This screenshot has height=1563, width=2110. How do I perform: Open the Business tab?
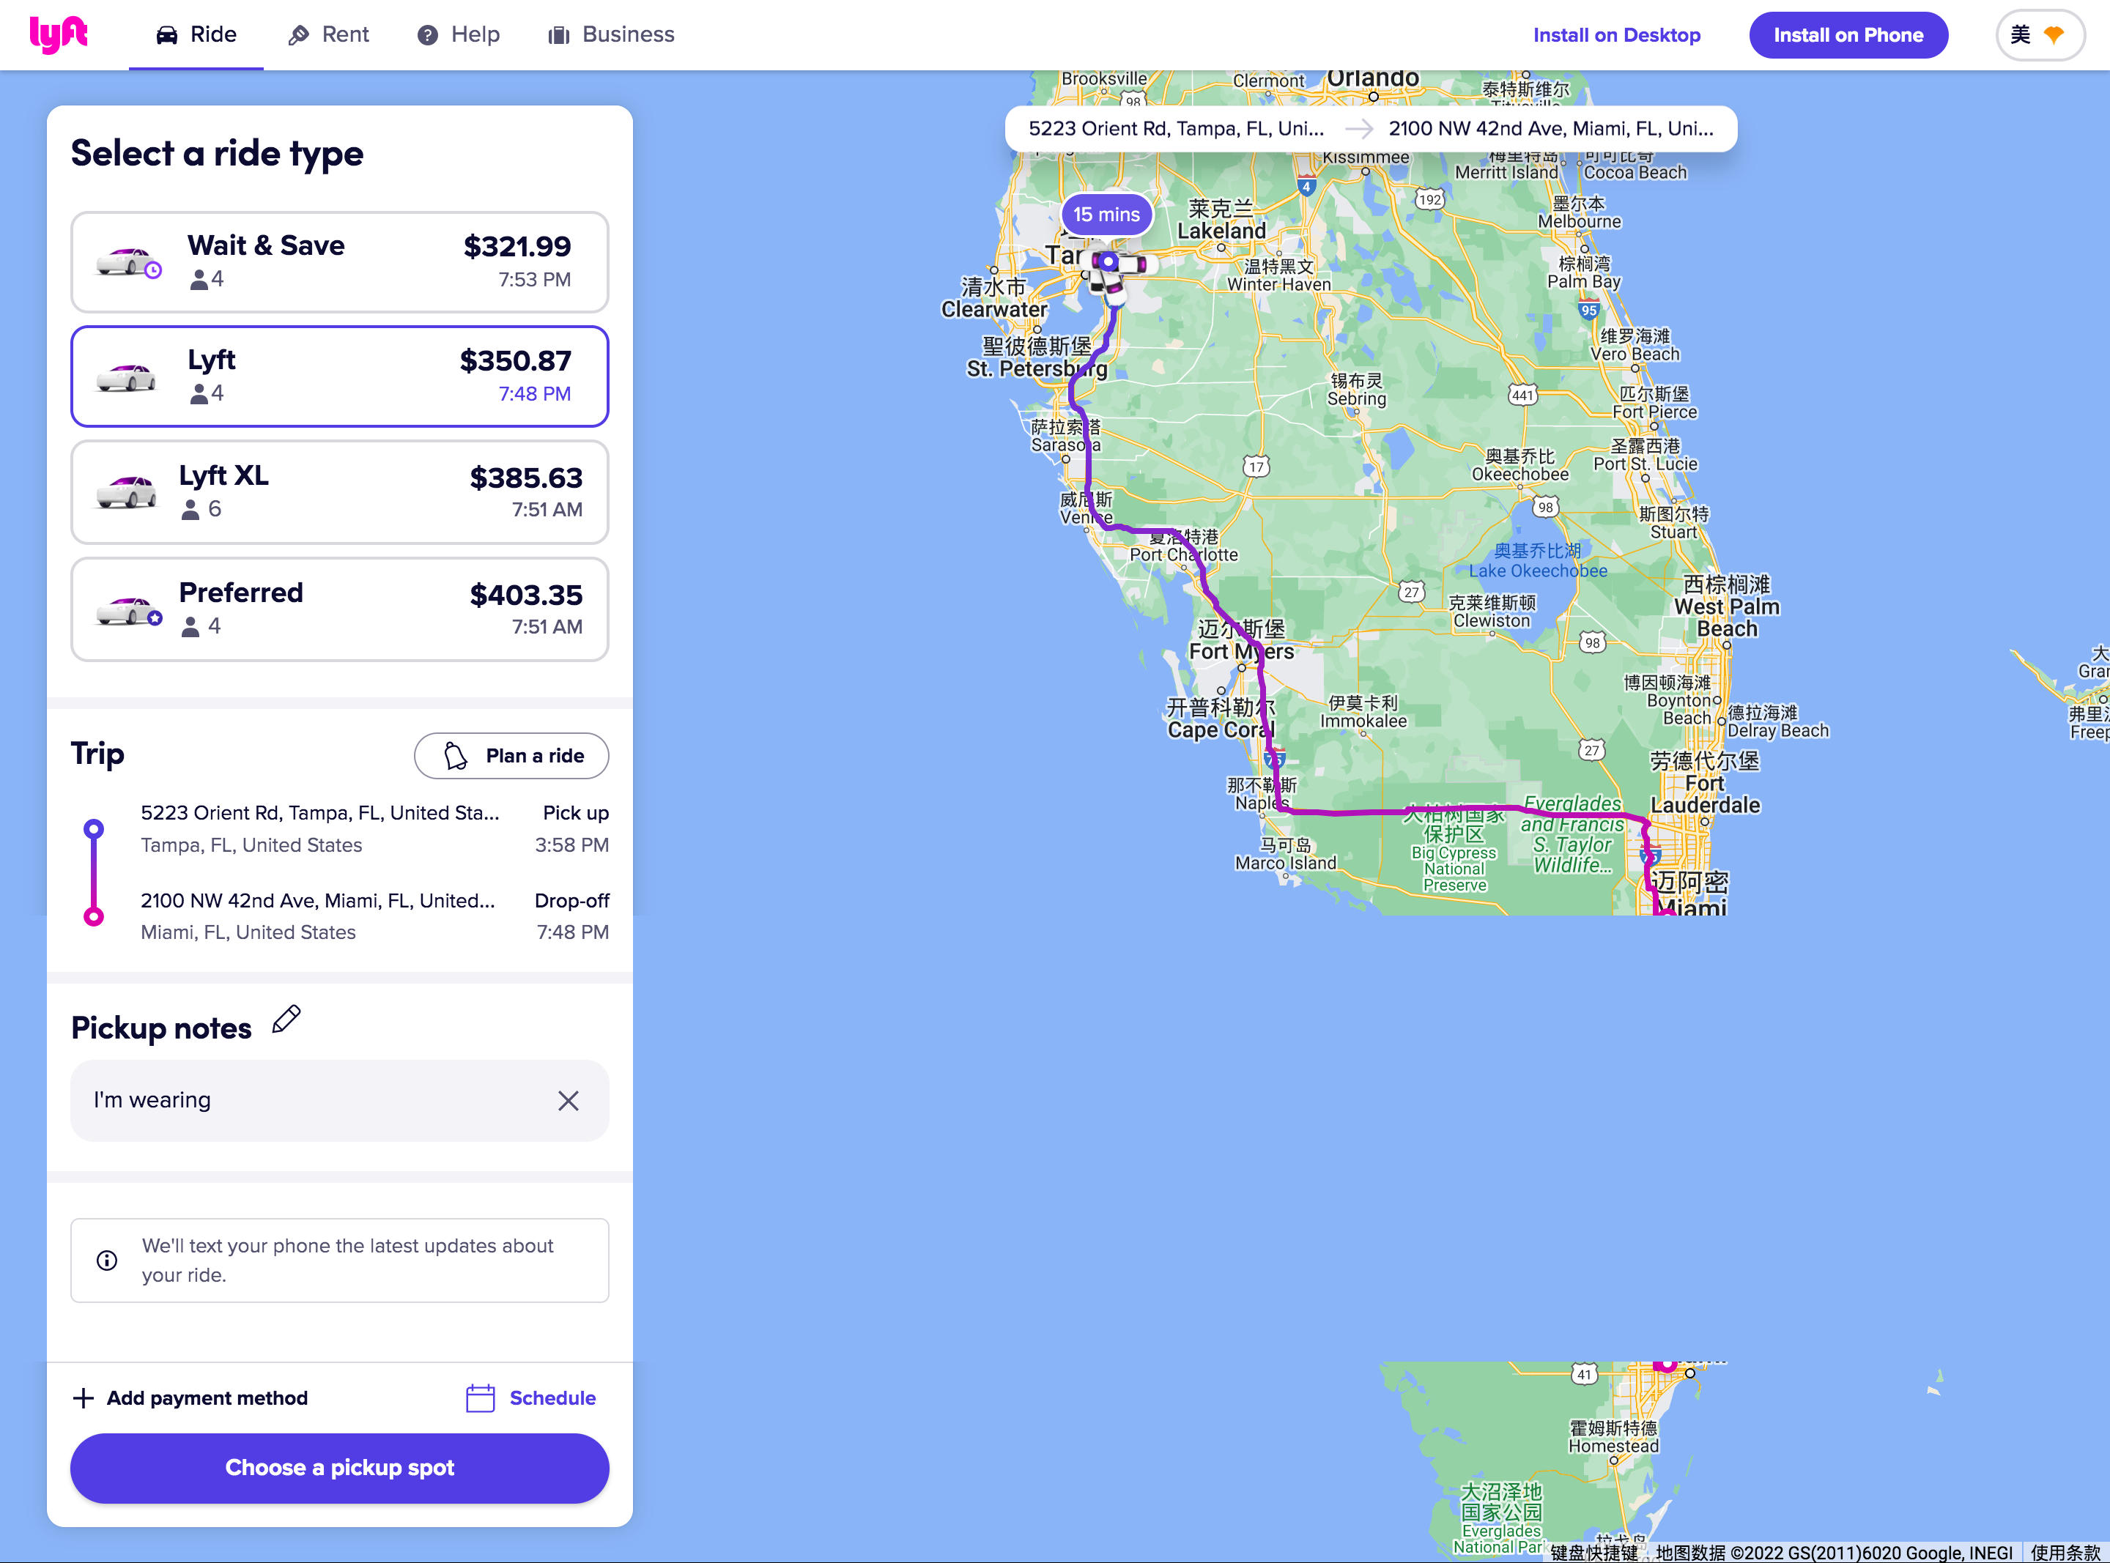tap(611, 35)
